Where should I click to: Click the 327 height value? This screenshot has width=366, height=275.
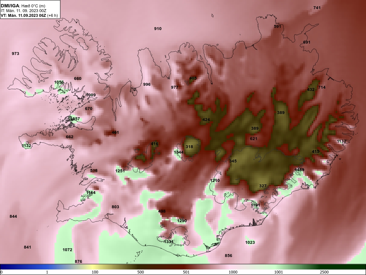263,186
